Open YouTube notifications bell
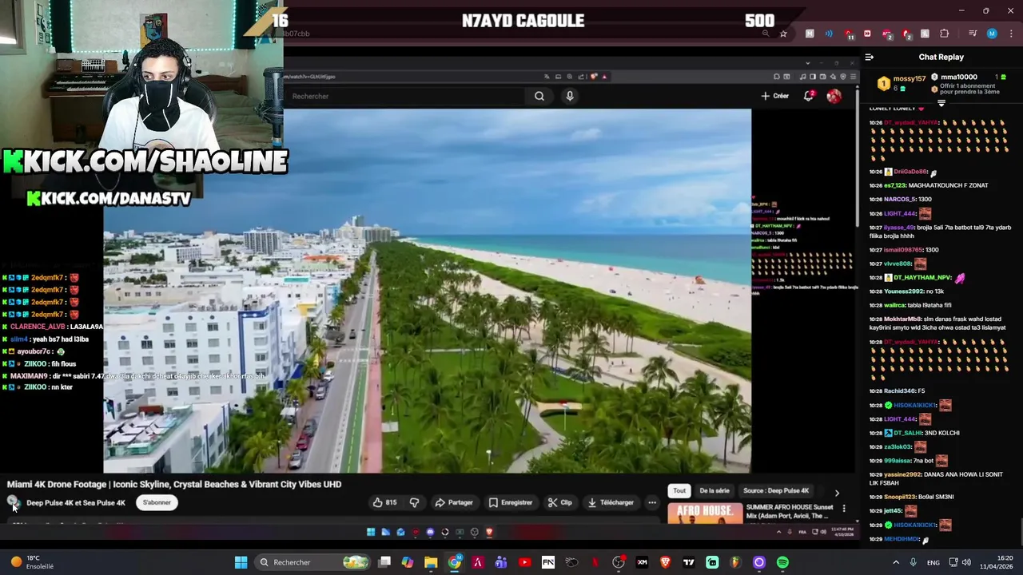Image resolution: width=1023 pixels, height=575 pixels. pos(808,96)
